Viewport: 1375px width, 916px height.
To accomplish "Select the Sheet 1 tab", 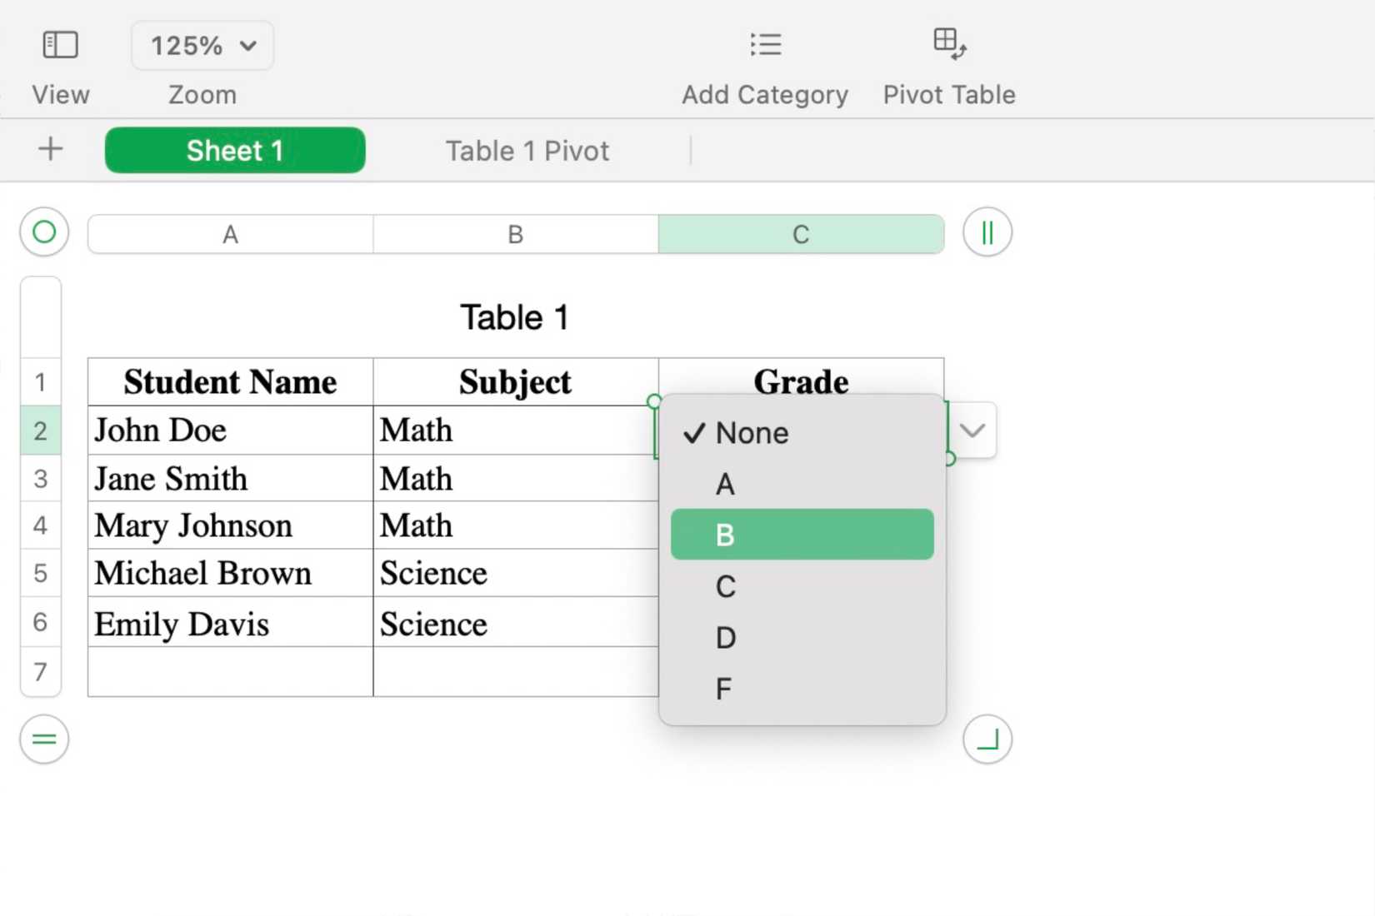I will click(x=235, y=151).
